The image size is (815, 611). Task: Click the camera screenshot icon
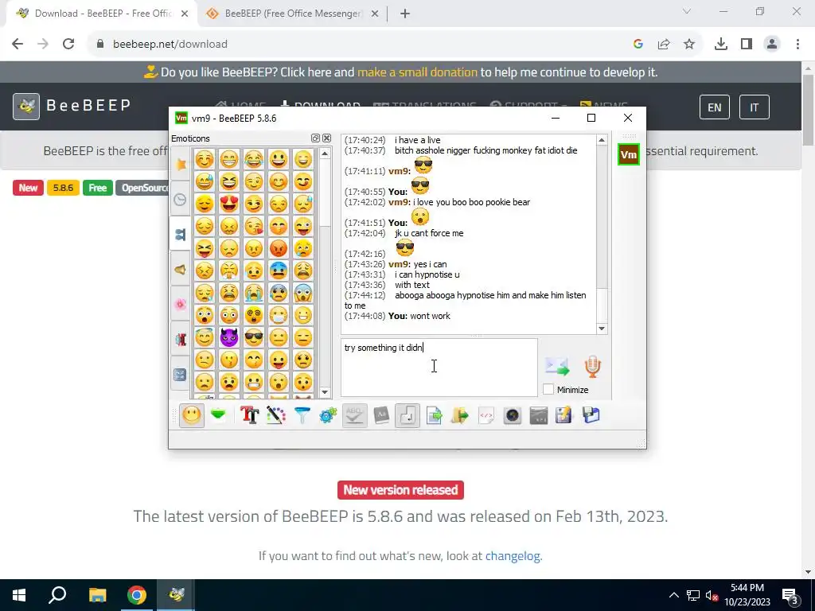(513, 415)
